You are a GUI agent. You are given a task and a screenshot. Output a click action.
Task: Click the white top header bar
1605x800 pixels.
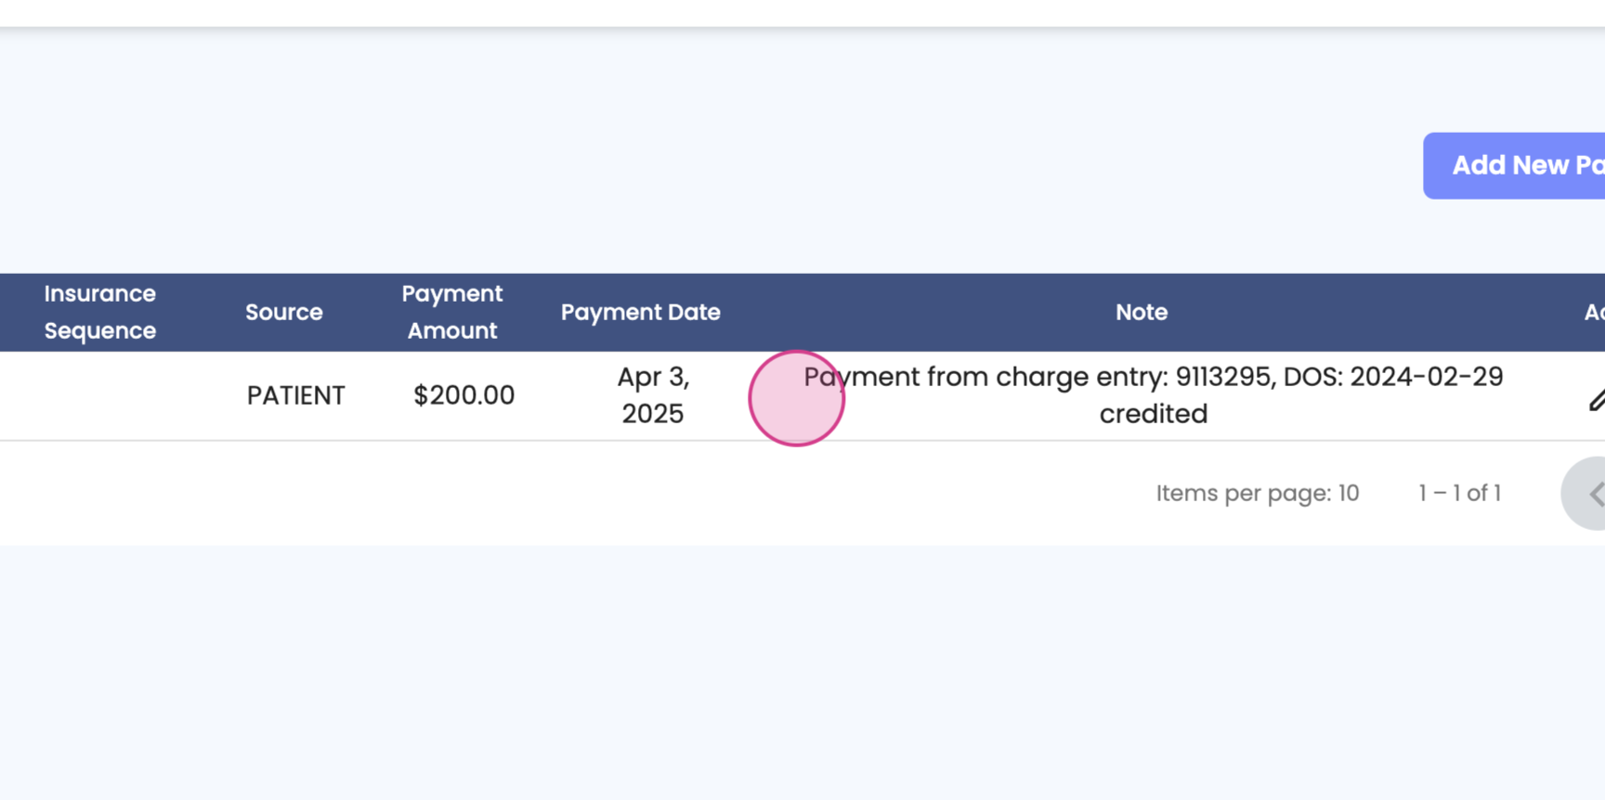click(x=802, y=13)
